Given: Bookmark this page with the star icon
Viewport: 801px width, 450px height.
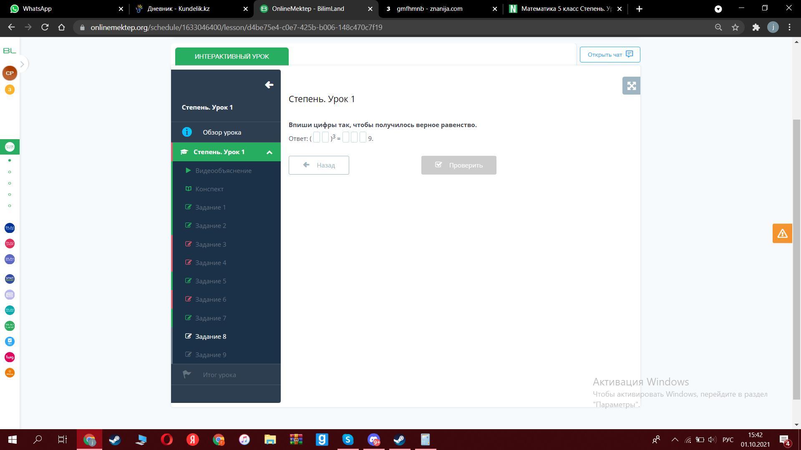Looking at the screenshot, I should (x=735, y=27).
